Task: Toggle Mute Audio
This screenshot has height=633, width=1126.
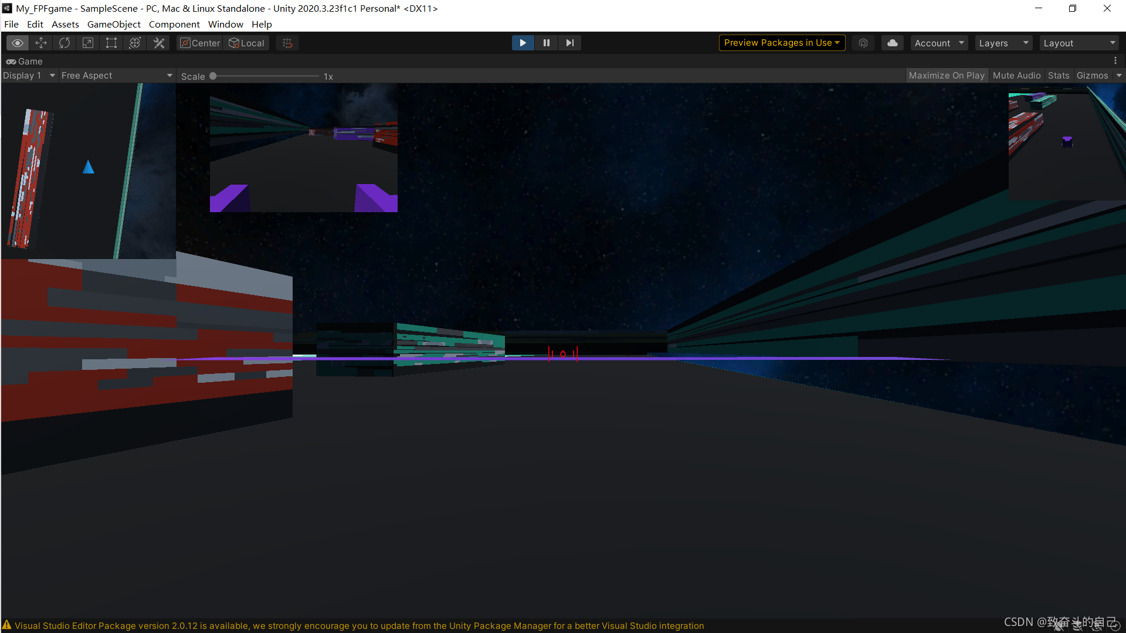Action: click(1016, 76)
